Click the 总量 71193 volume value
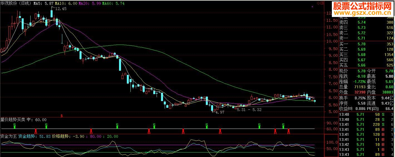This screenshot has width=395, height=157. click(359, 87)
